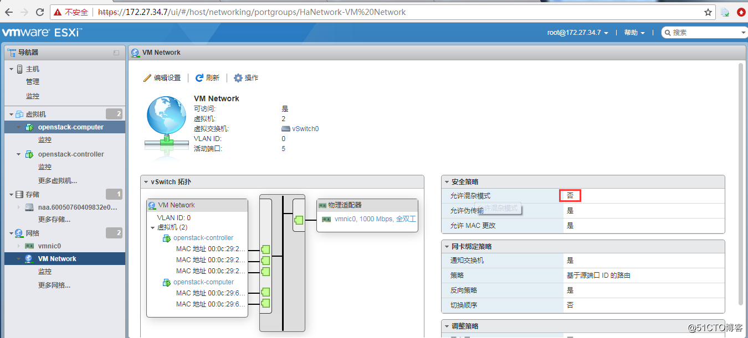Open openstack-computer link in topology

pyautogui.click(x=203, y=282)
